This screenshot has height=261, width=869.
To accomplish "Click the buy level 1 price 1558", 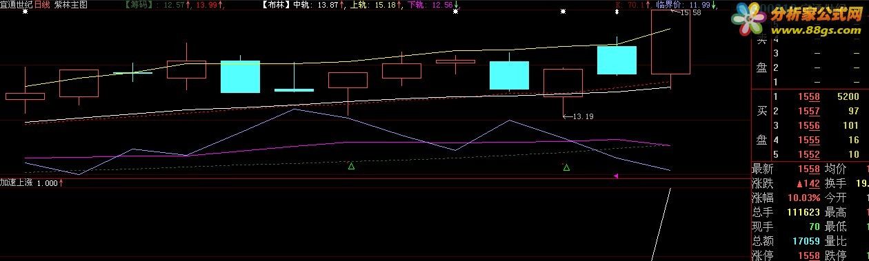I will 810,98.
